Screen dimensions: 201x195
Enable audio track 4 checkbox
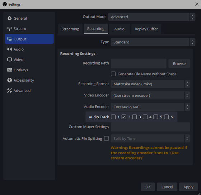click(145, 117)
